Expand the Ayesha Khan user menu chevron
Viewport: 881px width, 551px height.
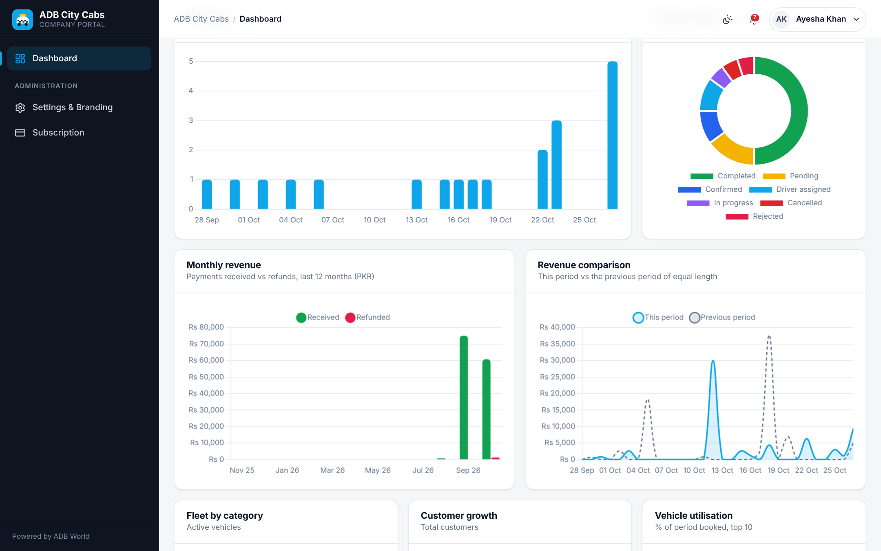click(856, 19)
